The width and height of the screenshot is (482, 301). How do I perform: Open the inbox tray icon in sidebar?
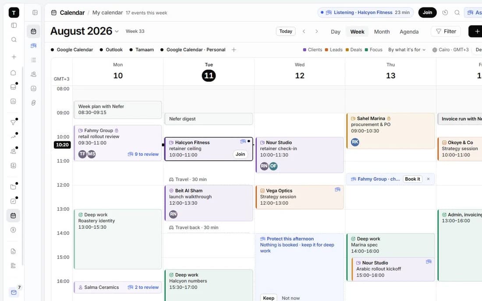coord(13,87)
